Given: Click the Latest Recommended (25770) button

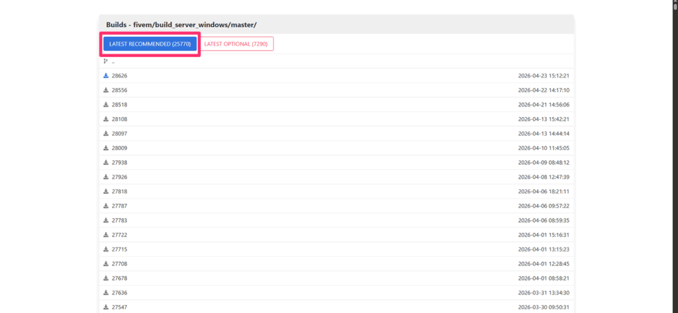Looking at the screenshot, I should (x=150, y=44).
